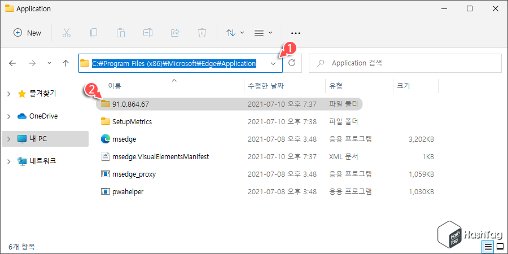Open the recent locations chevron

click(x=49, y=63)
